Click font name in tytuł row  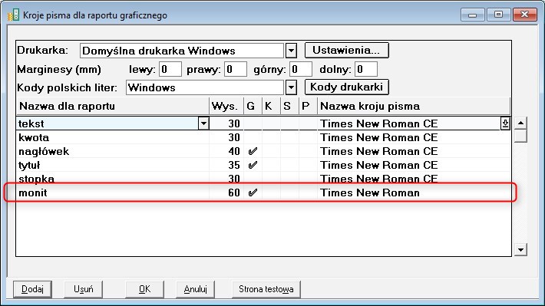pyautogui.click(x=379, y=165)
